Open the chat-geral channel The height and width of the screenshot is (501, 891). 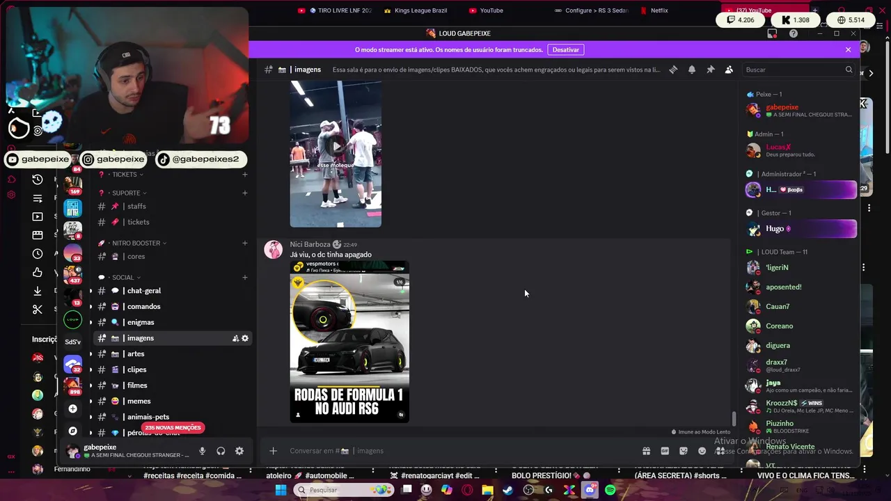tap(172, 291)
